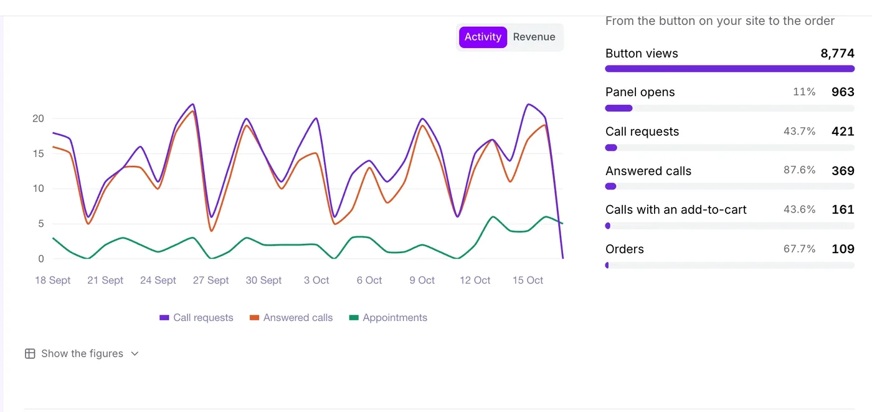Click the 11% panel opens percentage

click(x=804, y=92)
